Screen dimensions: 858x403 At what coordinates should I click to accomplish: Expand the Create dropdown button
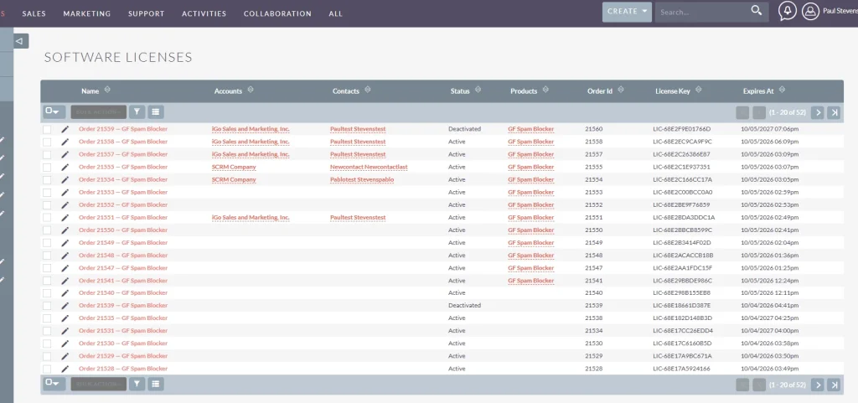point(627,12)
